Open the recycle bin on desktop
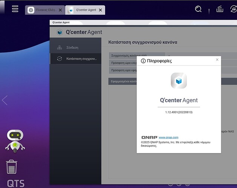 click(x=12, y=167)
